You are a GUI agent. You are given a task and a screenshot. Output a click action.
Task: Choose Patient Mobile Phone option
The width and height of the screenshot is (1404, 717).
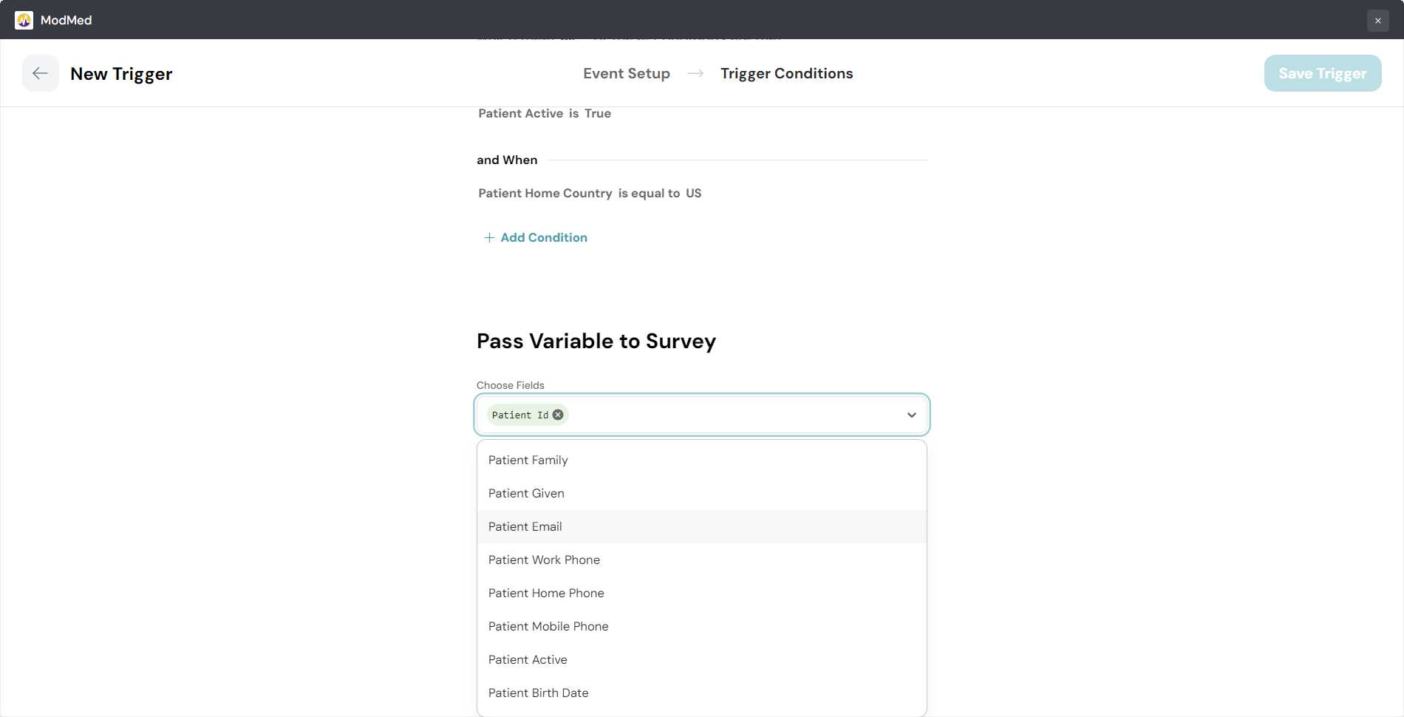(548, 626)
